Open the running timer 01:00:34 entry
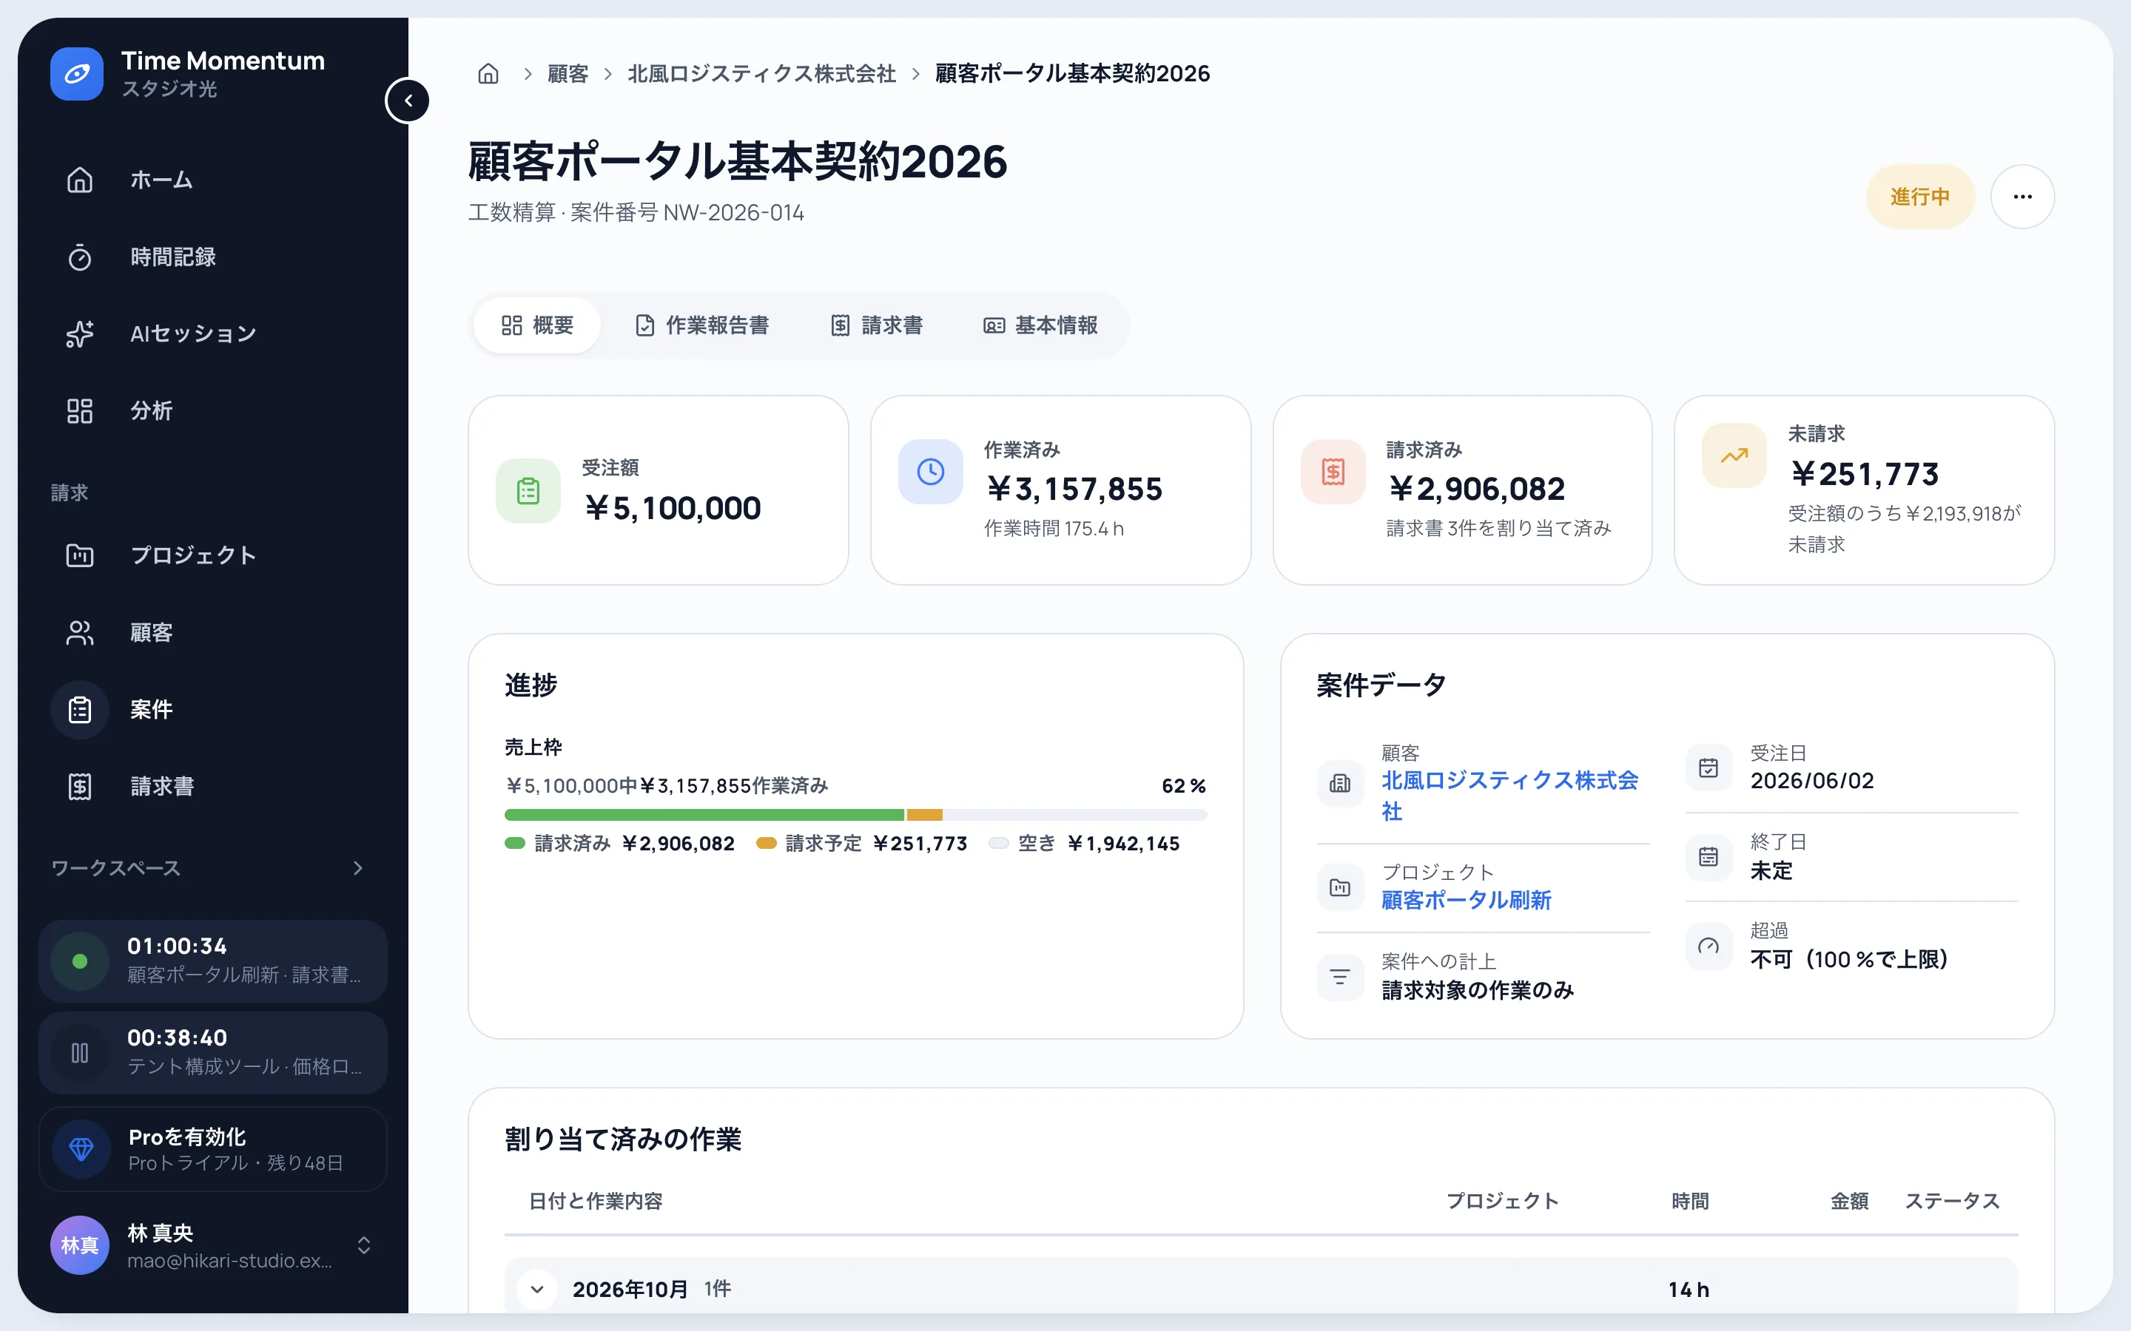 point(213,961)
